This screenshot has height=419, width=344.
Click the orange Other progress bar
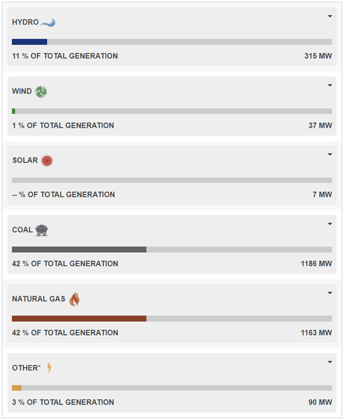(17, 388)
